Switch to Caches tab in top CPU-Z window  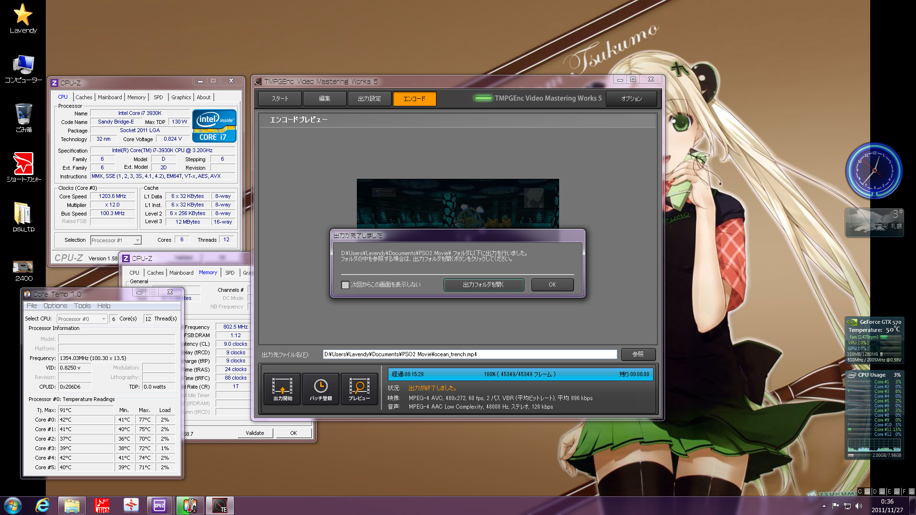(84, 97)
